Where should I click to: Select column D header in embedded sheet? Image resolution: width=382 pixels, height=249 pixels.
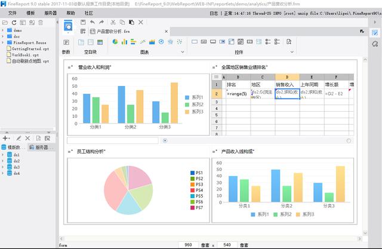tap(287, 77)
